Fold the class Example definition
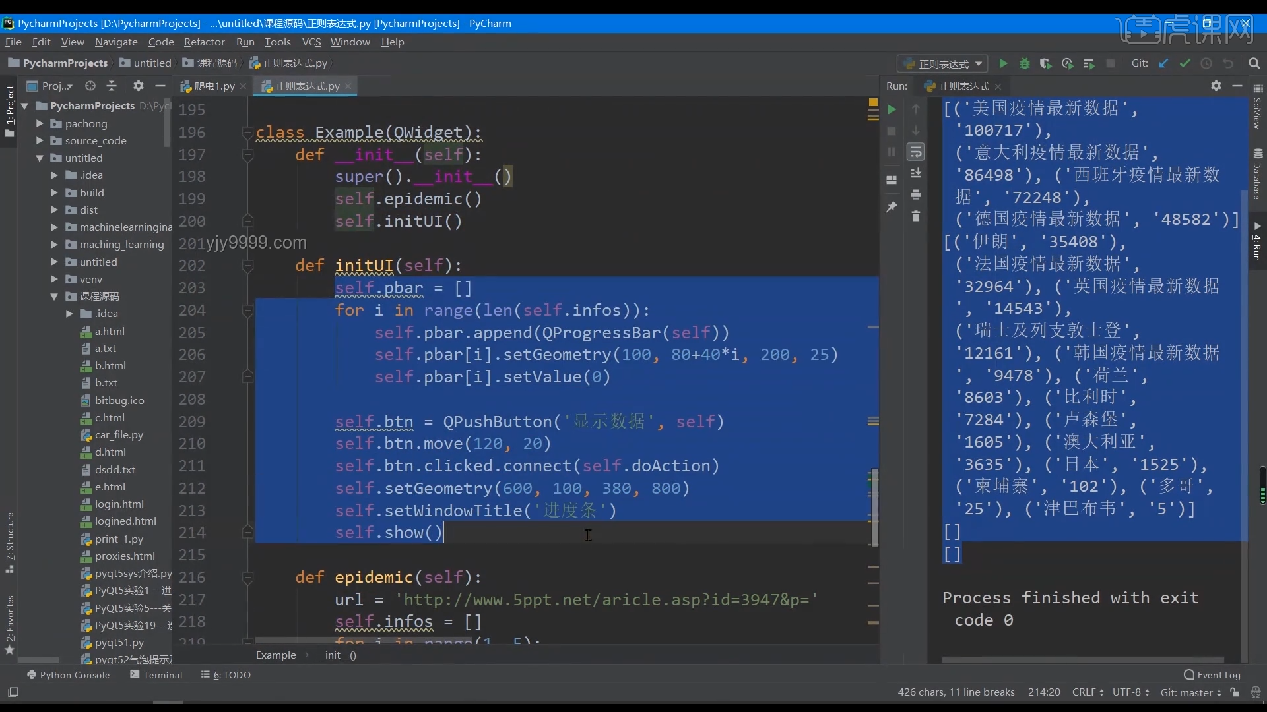1267x712 pixels. click(247, 133)
